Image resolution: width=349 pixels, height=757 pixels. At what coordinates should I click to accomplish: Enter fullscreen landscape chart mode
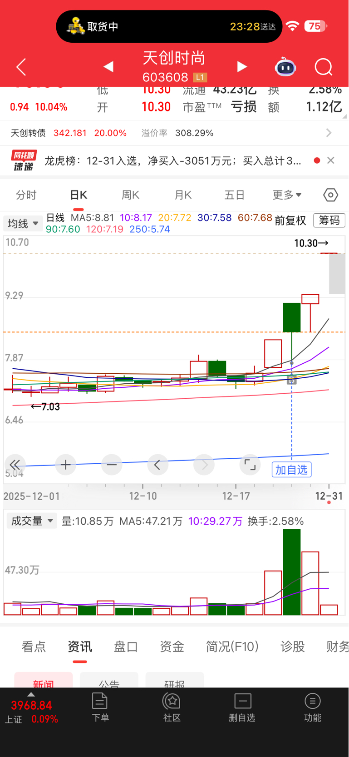tap(250, 465)
